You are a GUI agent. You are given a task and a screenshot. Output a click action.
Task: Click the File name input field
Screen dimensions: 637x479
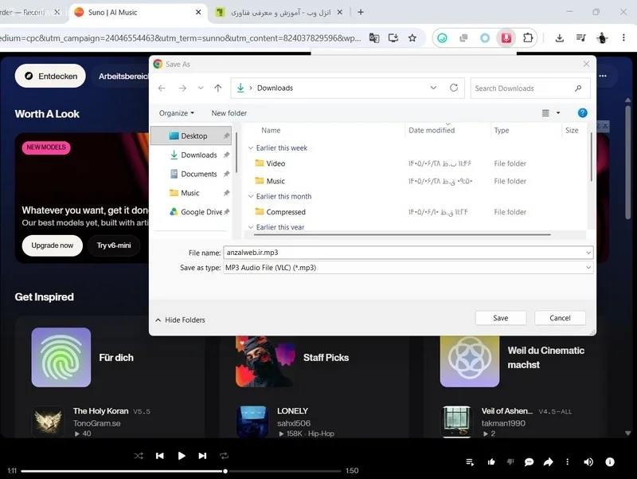408,253
